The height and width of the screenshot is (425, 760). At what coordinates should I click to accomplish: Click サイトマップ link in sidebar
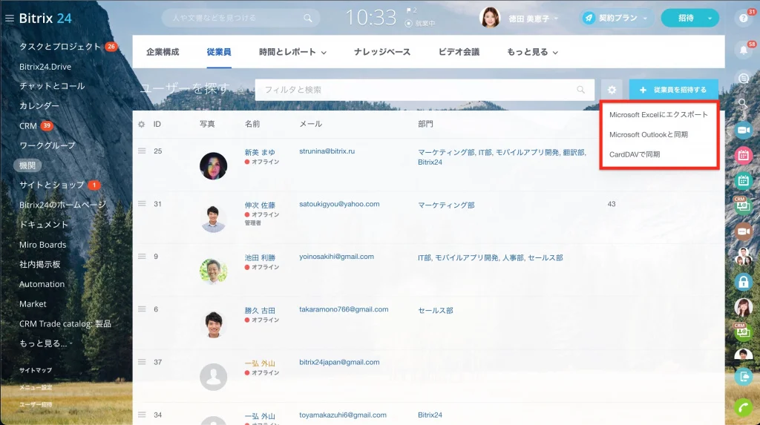point(36,370)
